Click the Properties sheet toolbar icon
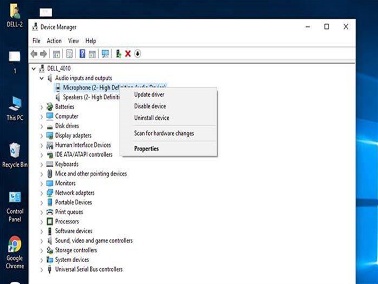The height and width of the screenshot is (284, 378). click(69, 53)
